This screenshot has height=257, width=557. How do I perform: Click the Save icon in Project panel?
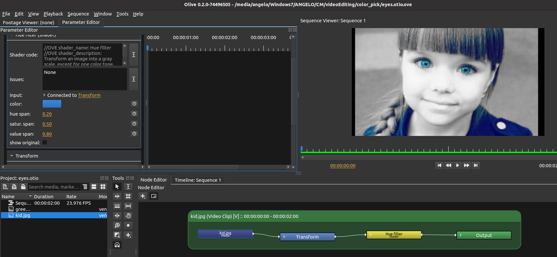[x=23, y=187]
